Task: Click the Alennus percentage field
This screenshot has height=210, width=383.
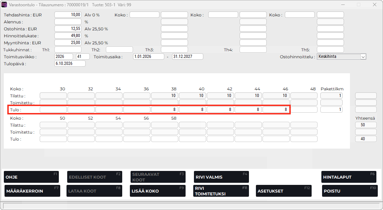Action: pos(68,22)
